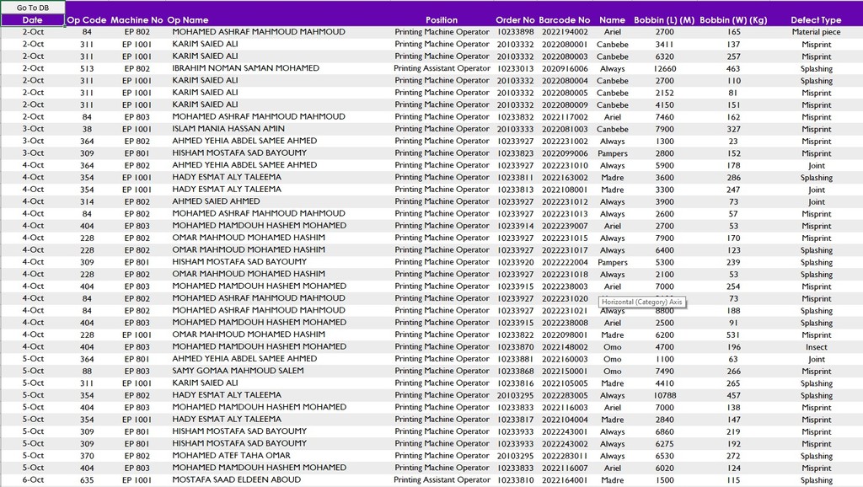Click barcode cell 2020916006
The width and height of the screenshot is (863, 487).
565,68
